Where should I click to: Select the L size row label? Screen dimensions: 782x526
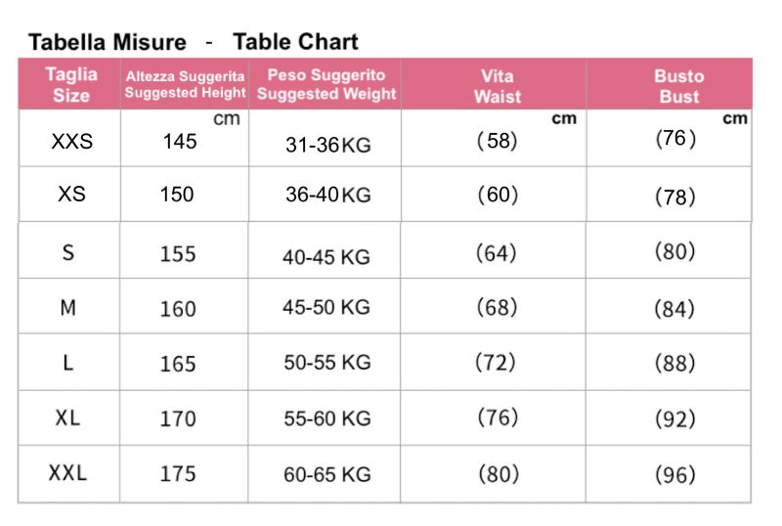pos(68,363)
